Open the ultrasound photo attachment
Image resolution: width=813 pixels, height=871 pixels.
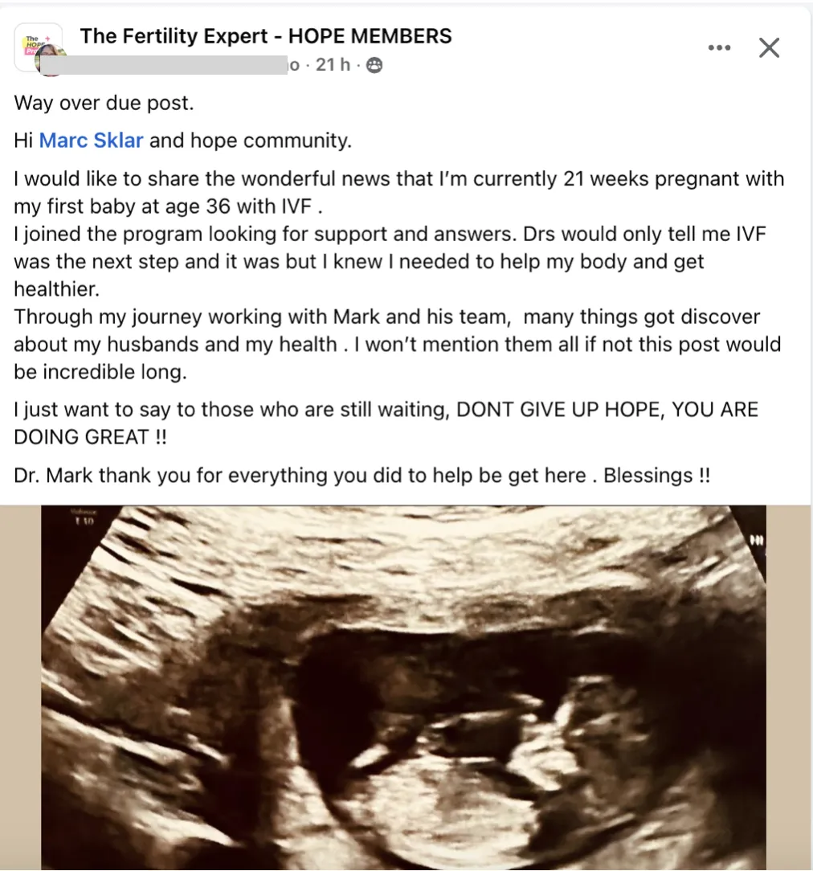pyautogui.click(x=404, y=688)
